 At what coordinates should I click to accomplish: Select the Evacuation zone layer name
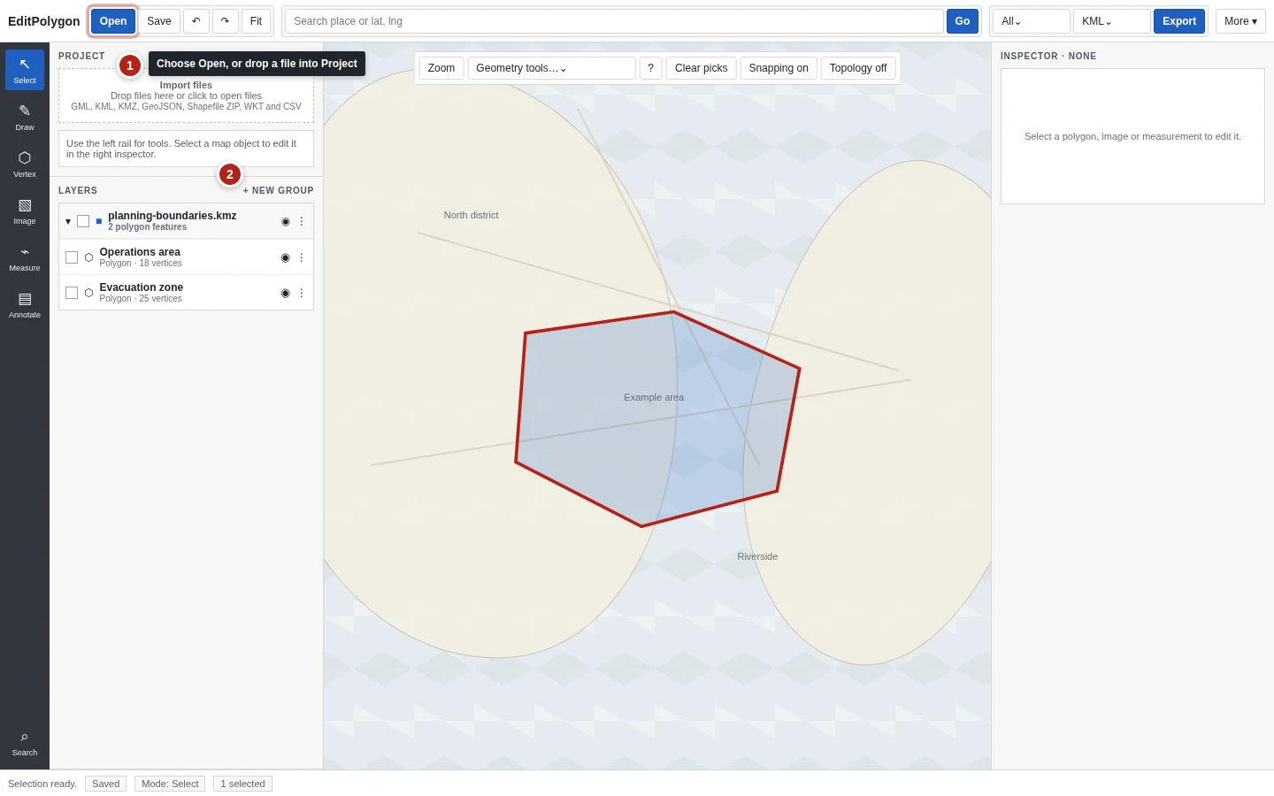(x=142, y=287)
